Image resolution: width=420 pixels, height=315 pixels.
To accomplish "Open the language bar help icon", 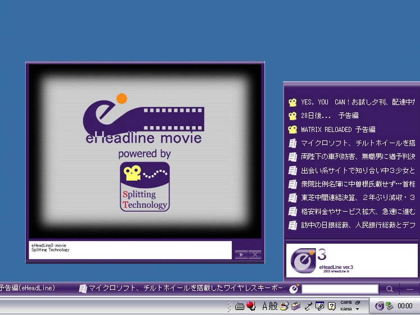I will (x=332, y=306).
